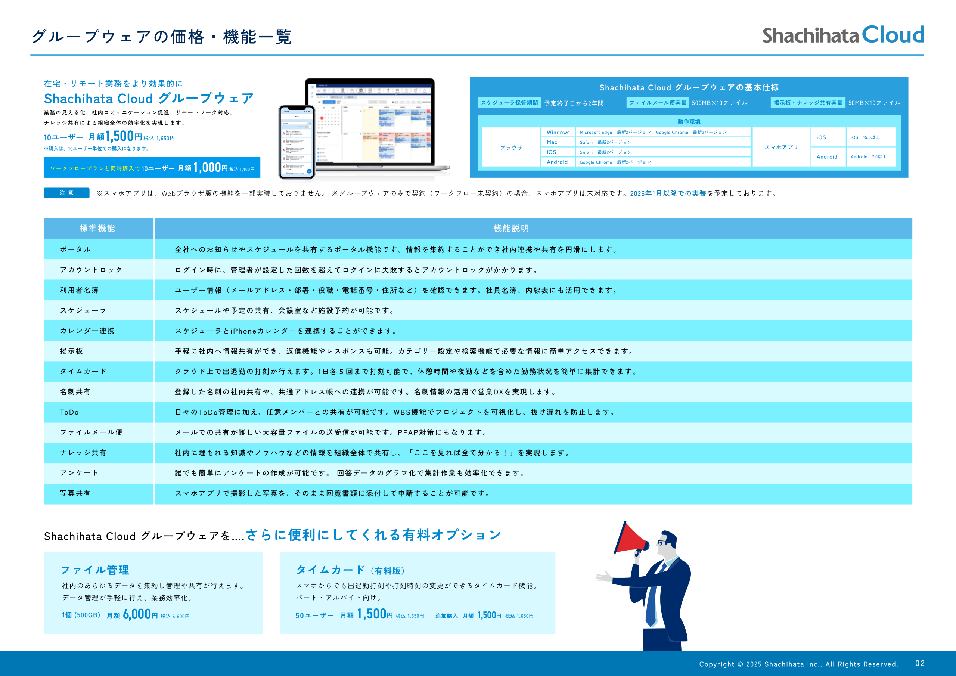The height and width of the screenshot is (676, 956).
Task: Click the smartphone app mockup image
Action: [x=296, y=142]
